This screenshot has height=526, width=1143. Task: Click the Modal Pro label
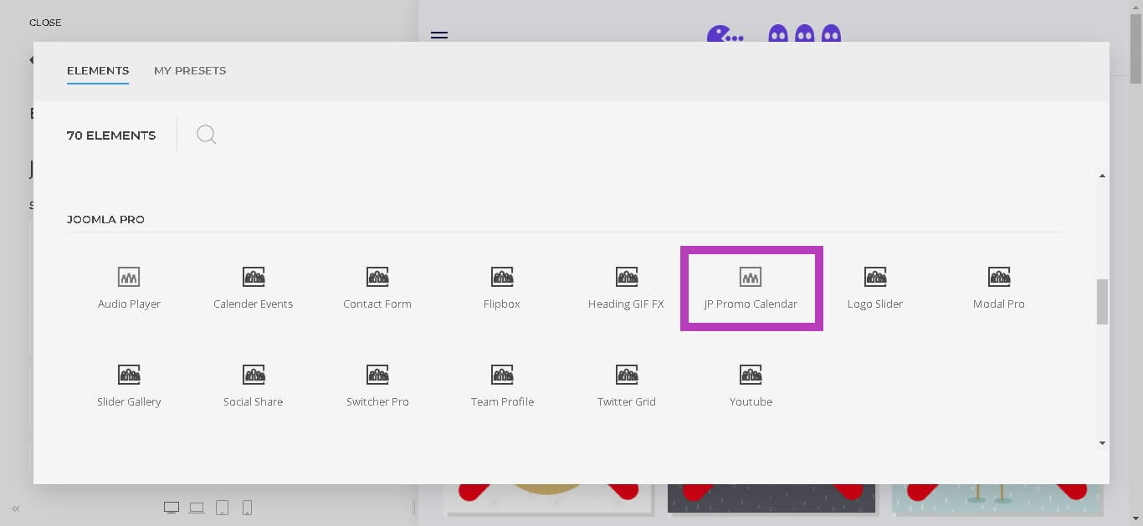[999, 304]
